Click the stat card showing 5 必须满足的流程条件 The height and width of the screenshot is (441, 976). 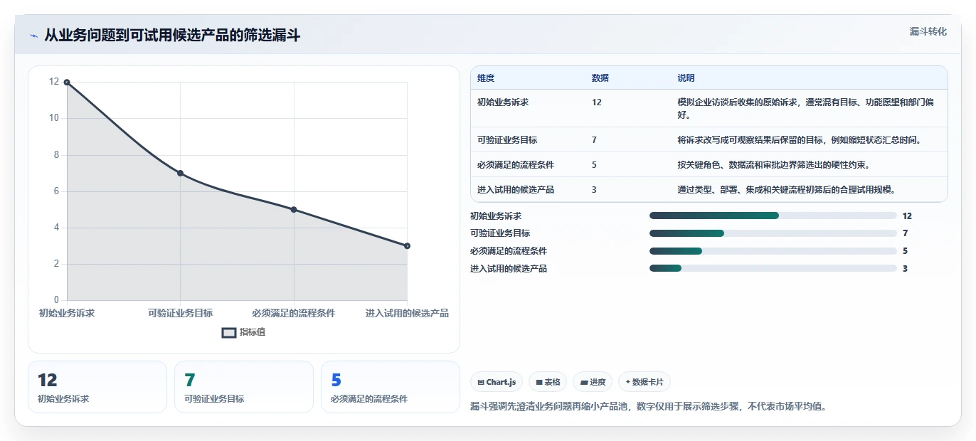coord(391,387)
